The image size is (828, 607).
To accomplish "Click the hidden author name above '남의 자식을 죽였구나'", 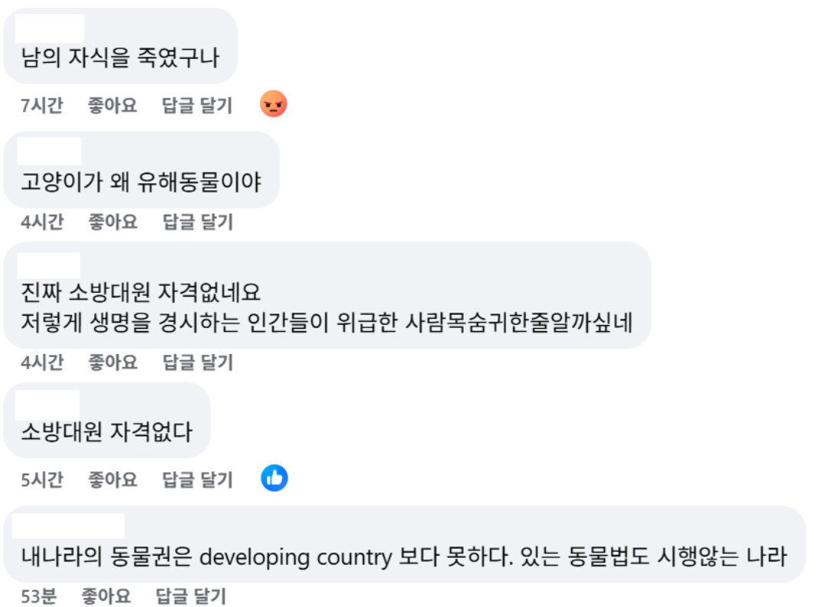I will coord(50,28).
